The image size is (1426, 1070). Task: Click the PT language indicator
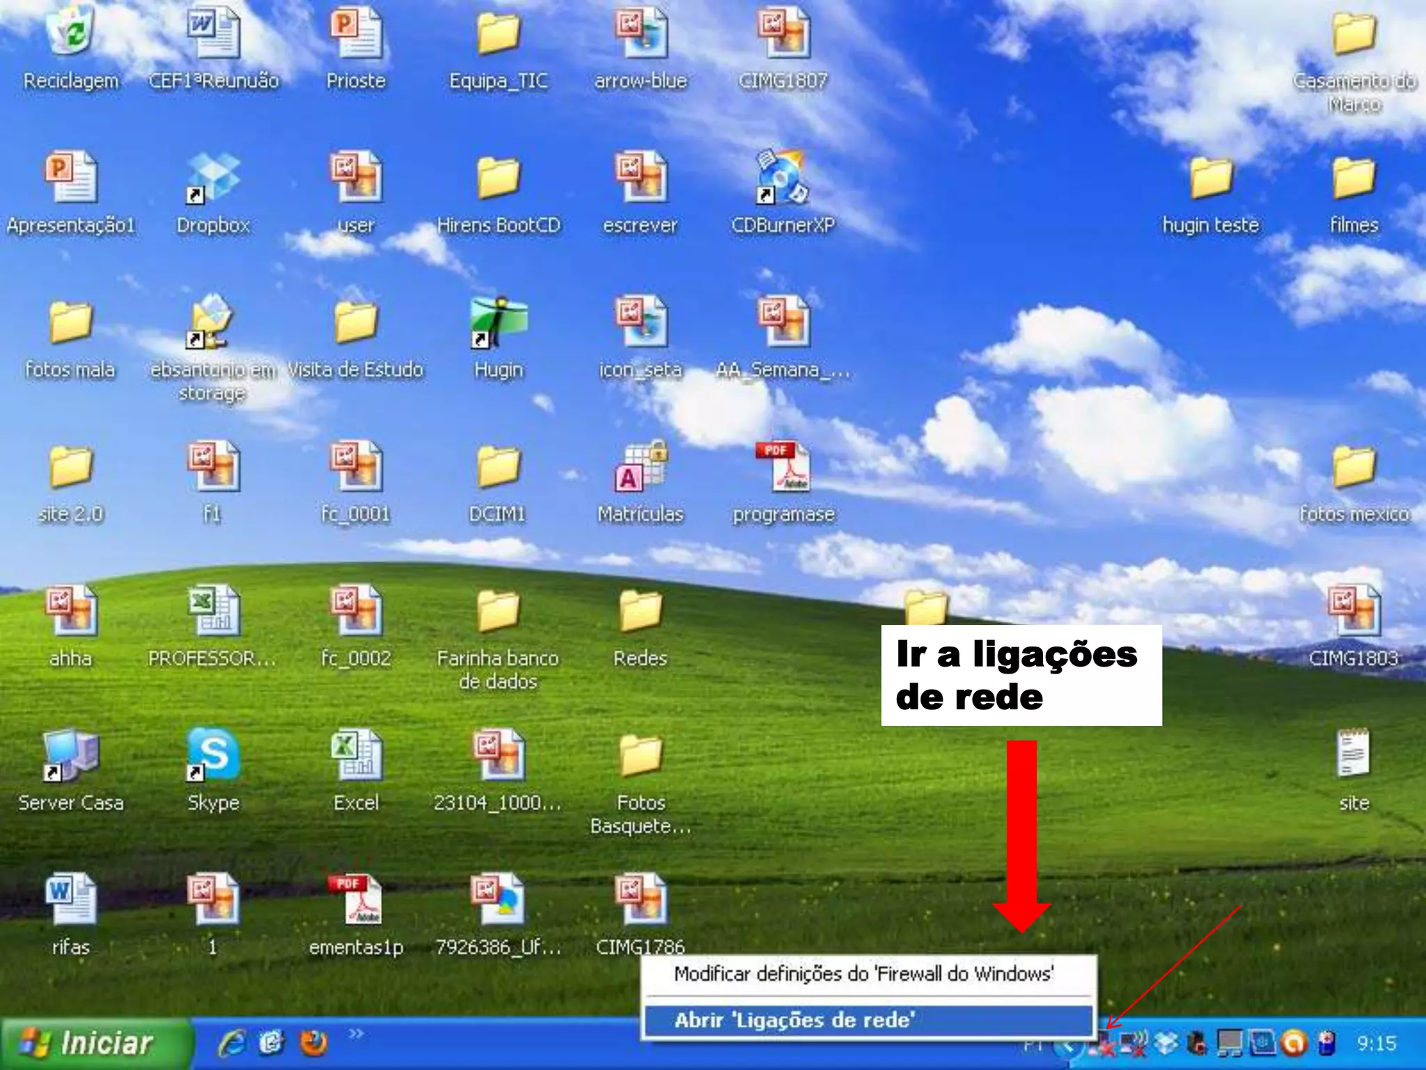coord(1035,1045)
